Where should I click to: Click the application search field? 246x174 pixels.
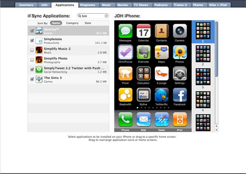93,16
